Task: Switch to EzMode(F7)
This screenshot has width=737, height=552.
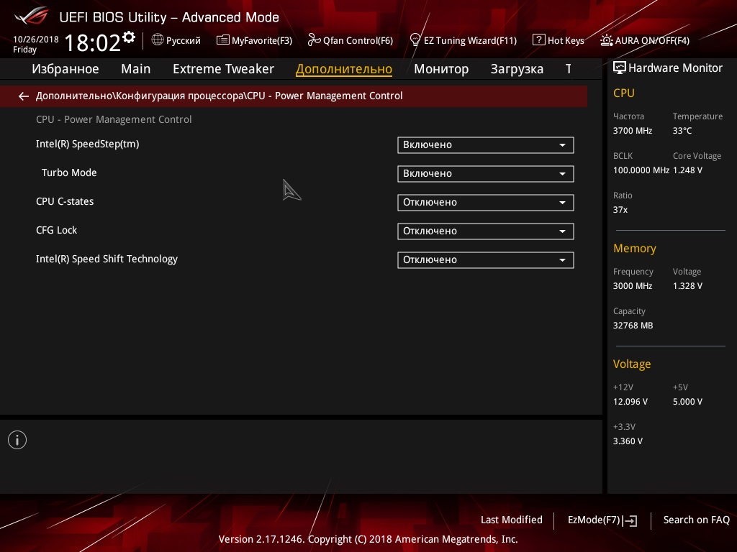Action: (602, 520)
